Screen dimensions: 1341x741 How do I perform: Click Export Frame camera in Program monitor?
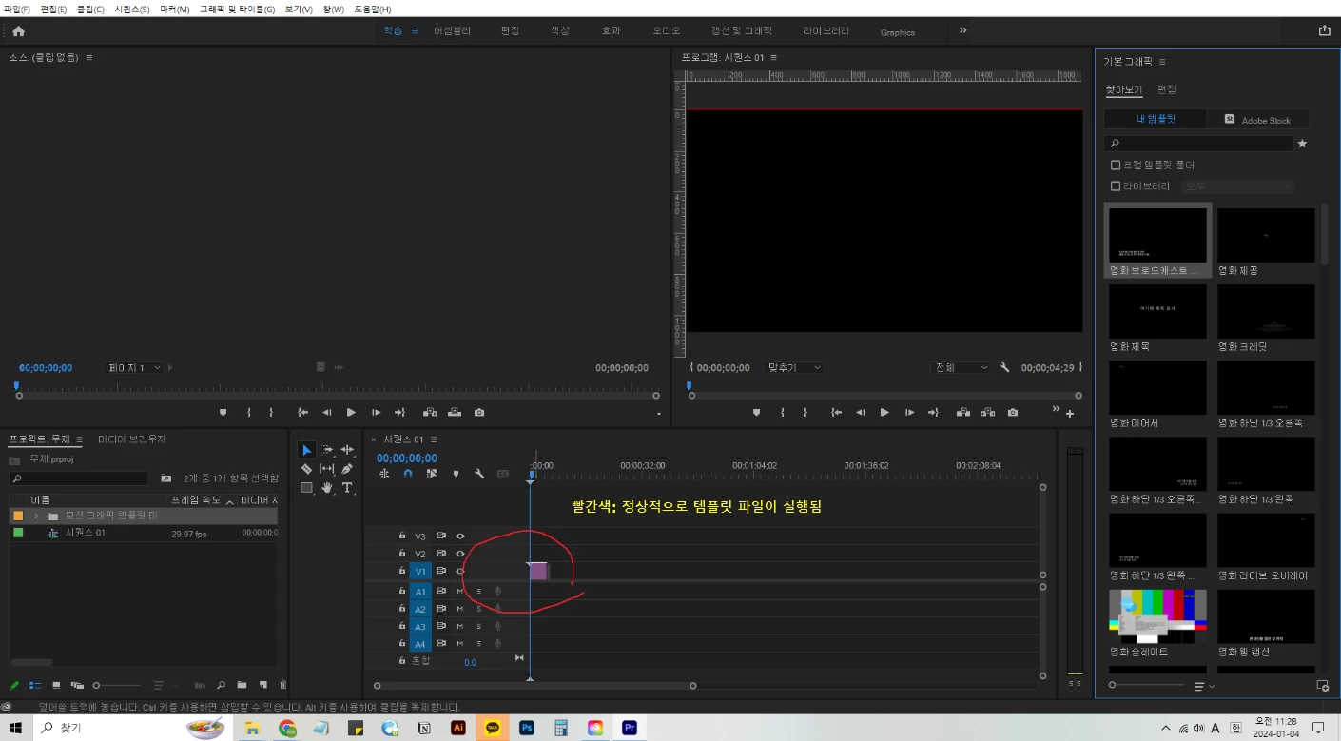(1013, 413)
